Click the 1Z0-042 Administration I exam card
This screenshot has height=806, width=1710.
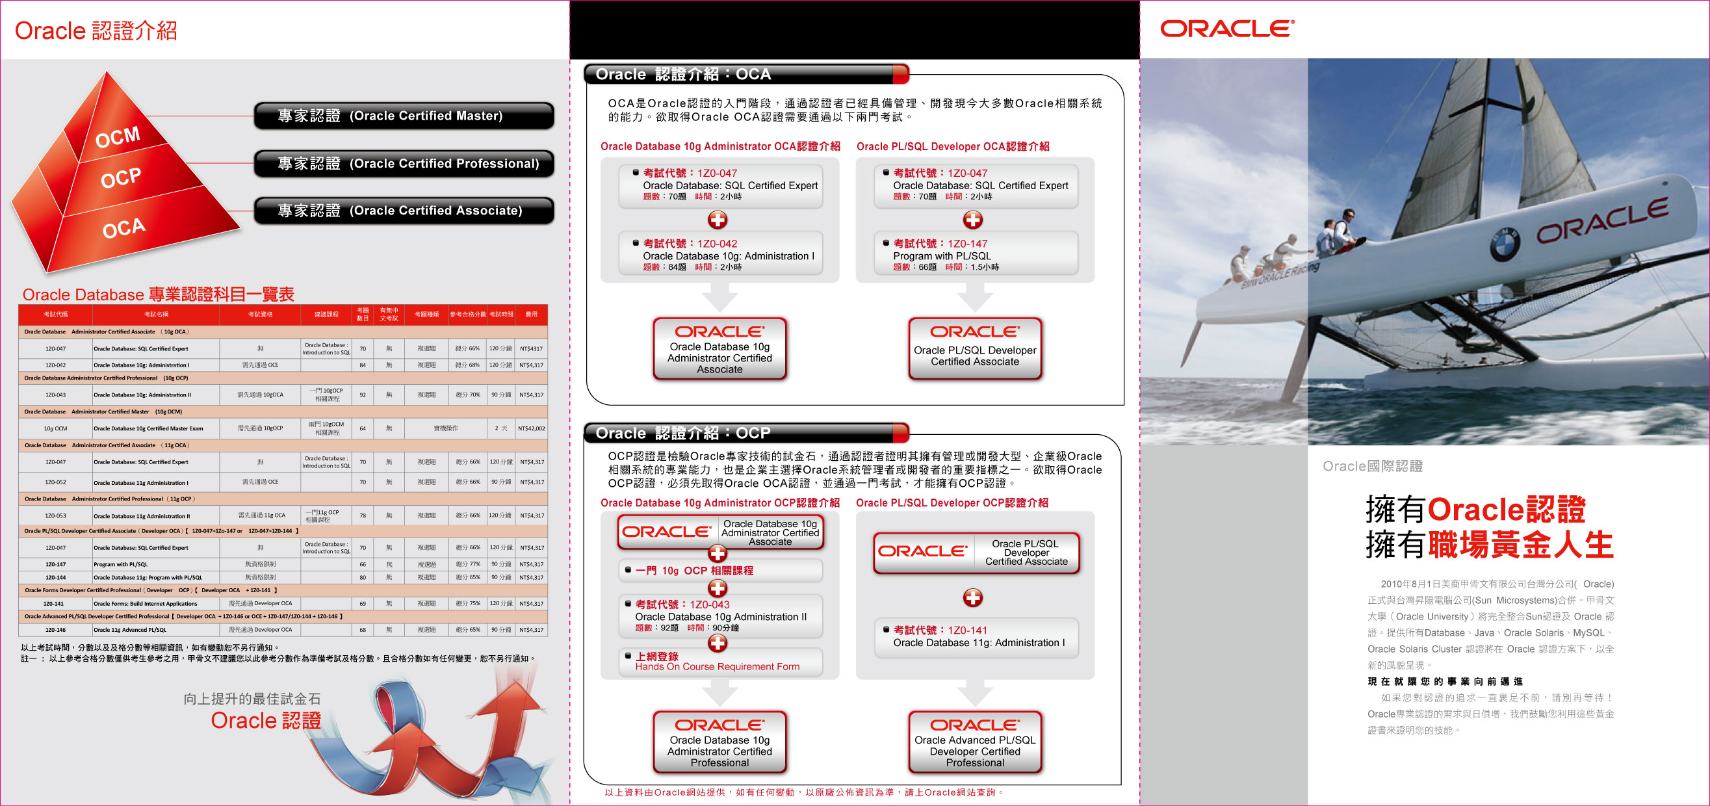coord(721,253)
